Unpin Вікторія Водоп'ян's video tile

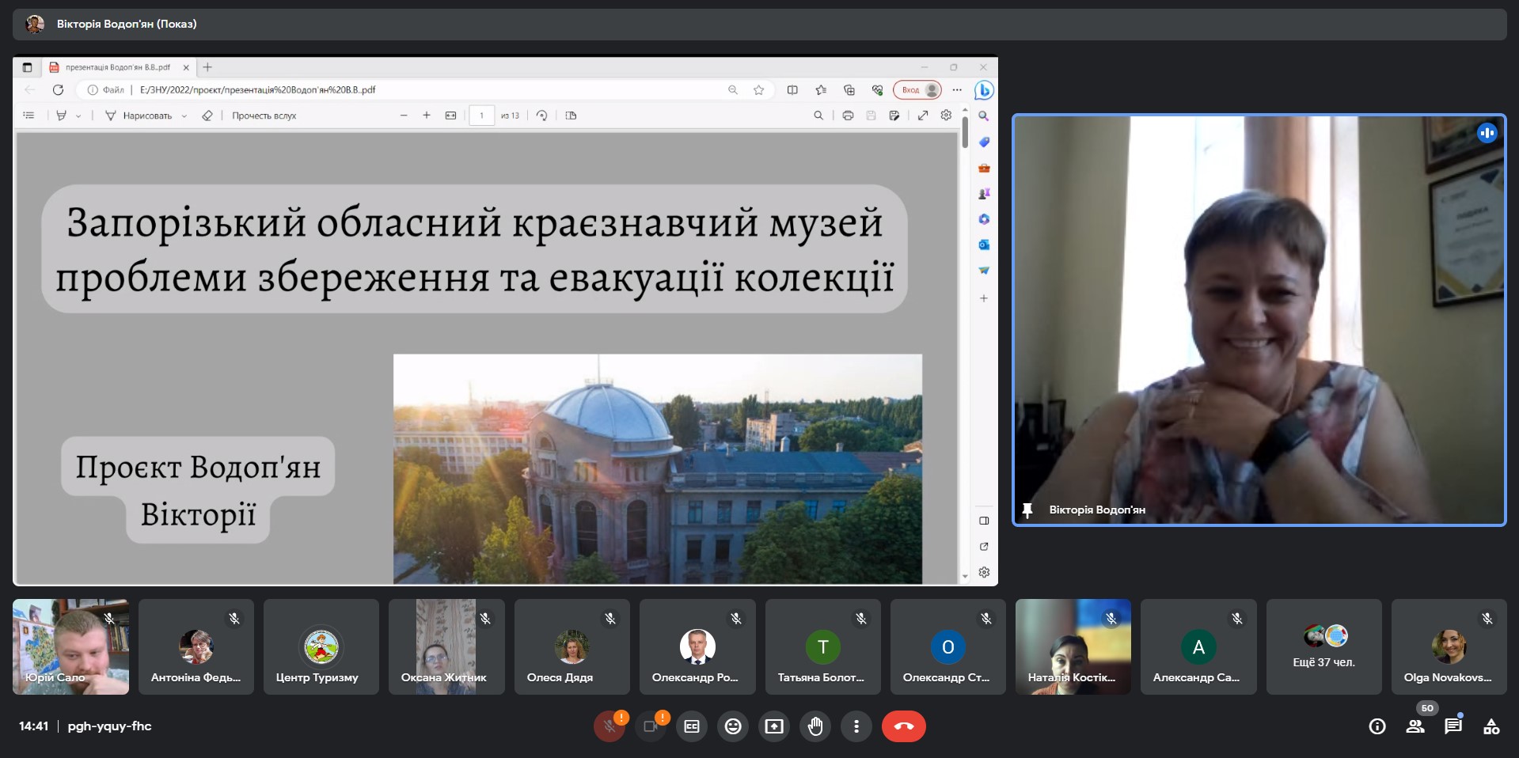(x=1027, y=510)
